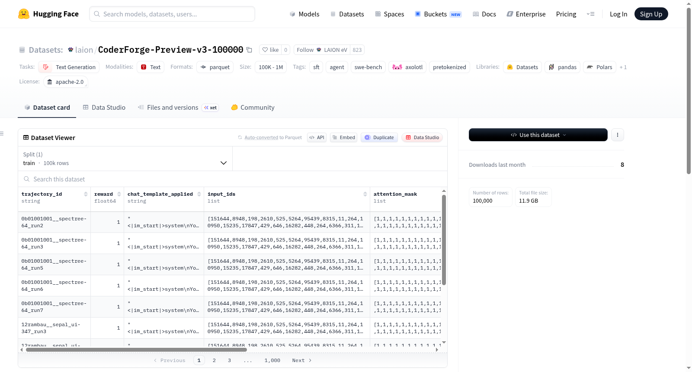Select the Datasets library tag

(522, 67)
